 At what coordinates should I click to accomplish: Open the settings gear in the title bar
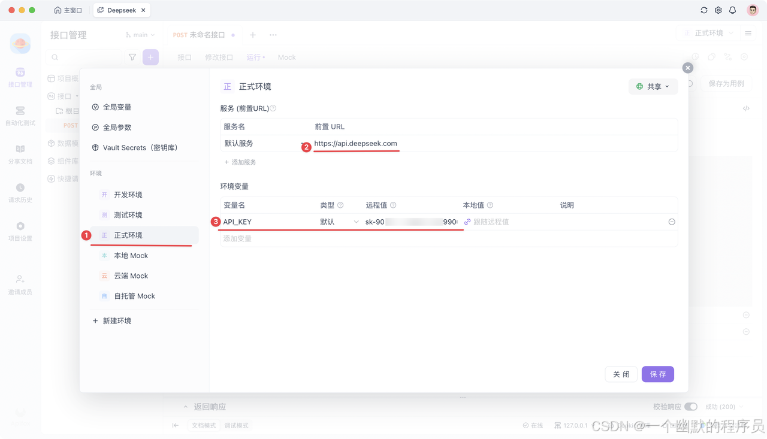(718, 10)
